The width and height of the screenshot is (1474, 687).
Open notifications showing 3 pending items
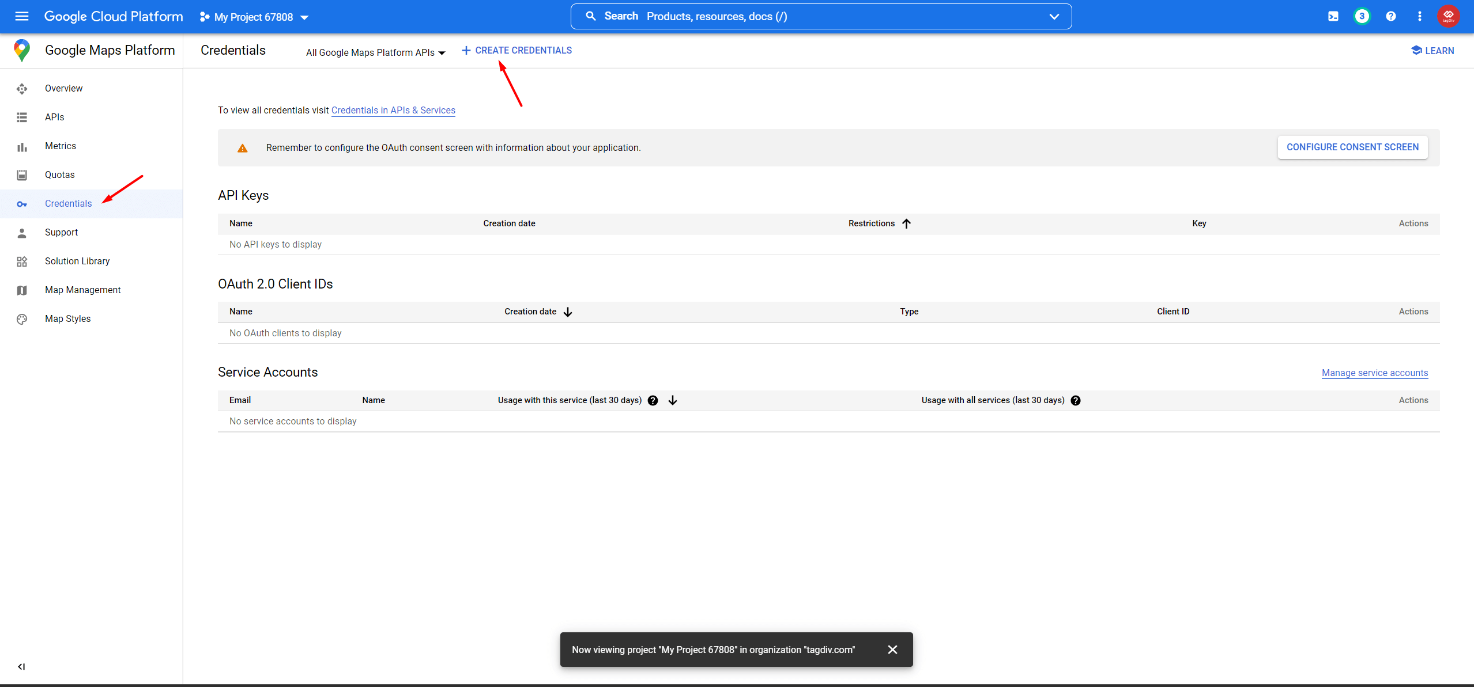pos(1362,16)
